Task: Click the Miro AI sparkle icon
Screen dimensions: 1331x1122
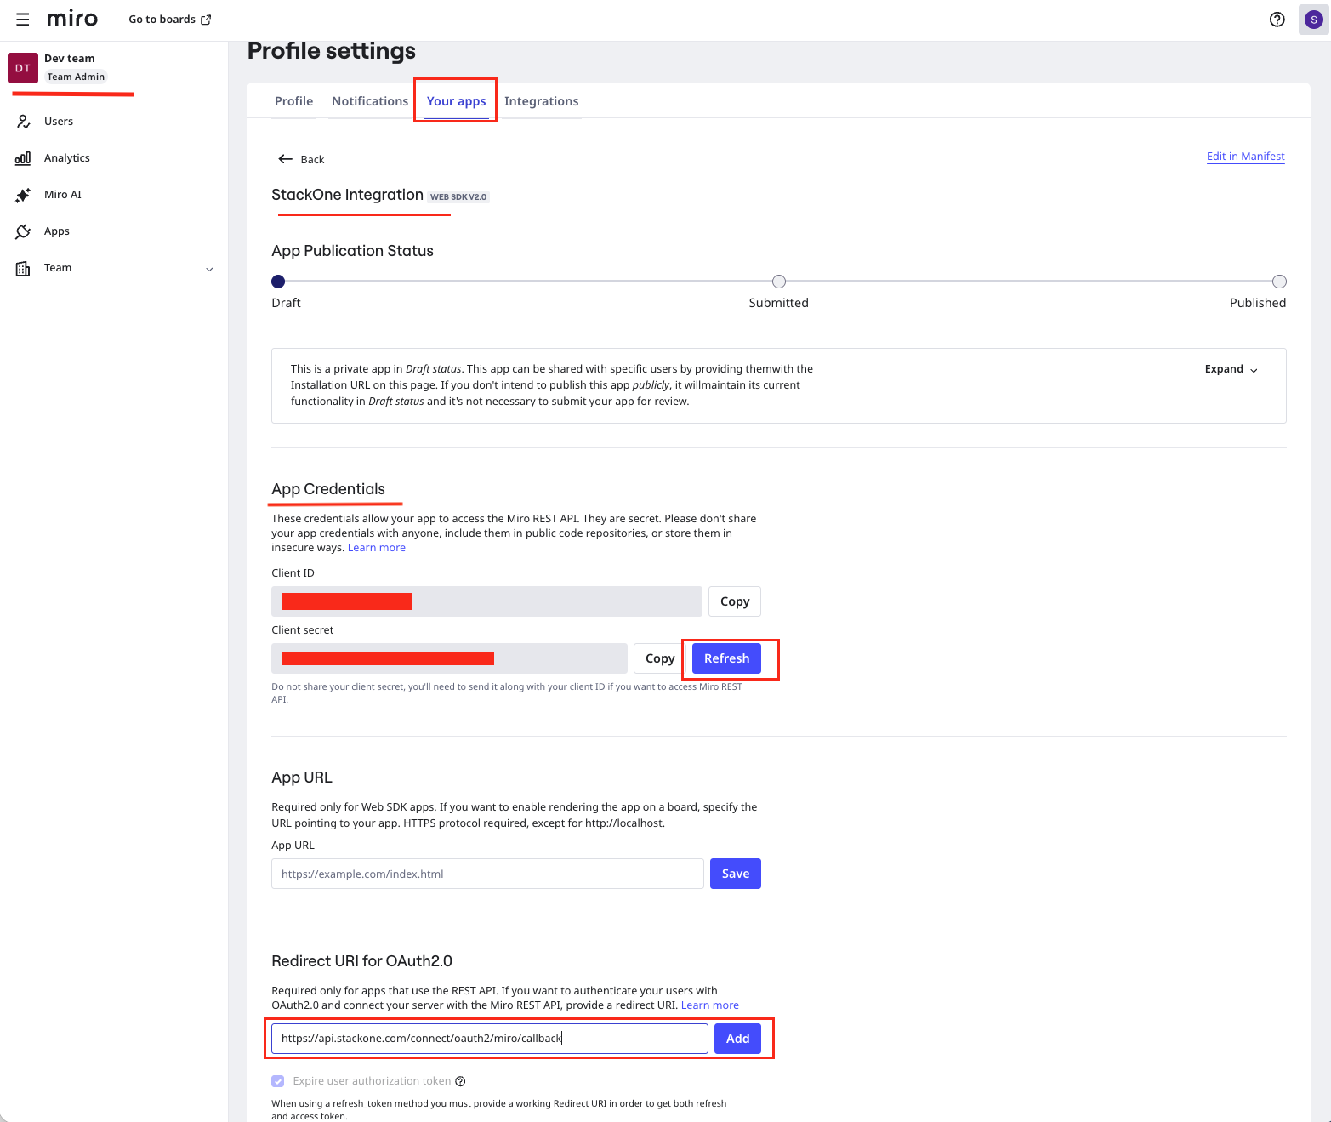Action: pyautogui.click(x=23, y=195)
